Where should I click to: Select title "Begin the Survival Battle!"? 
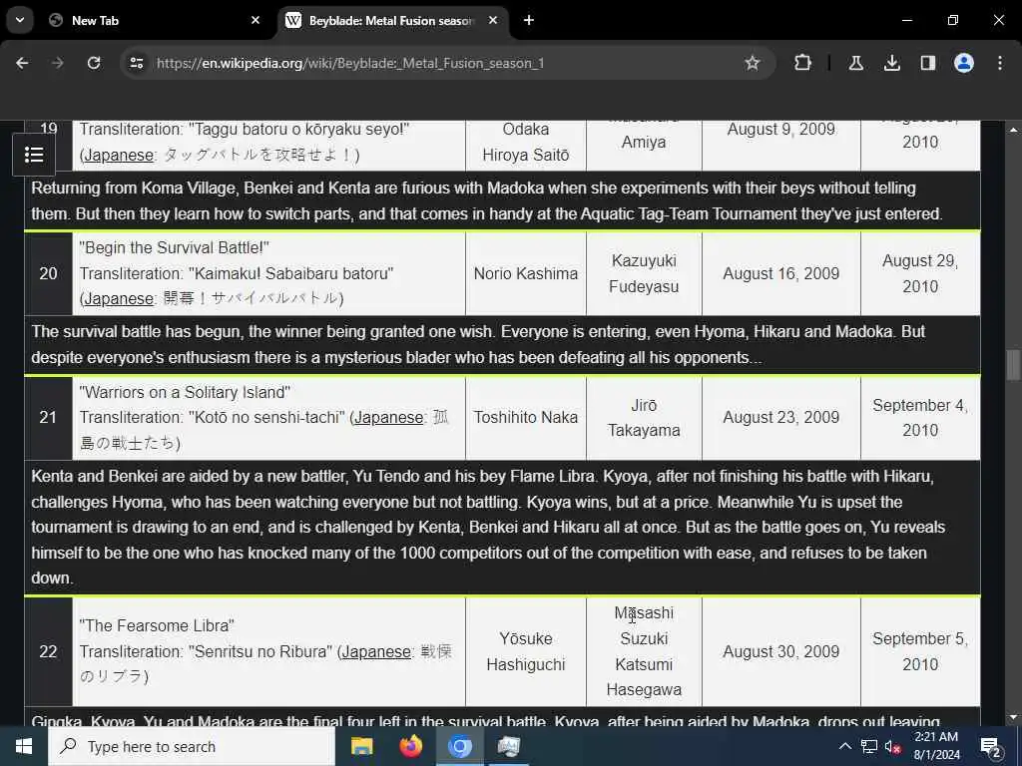click(x=174, y=247)
